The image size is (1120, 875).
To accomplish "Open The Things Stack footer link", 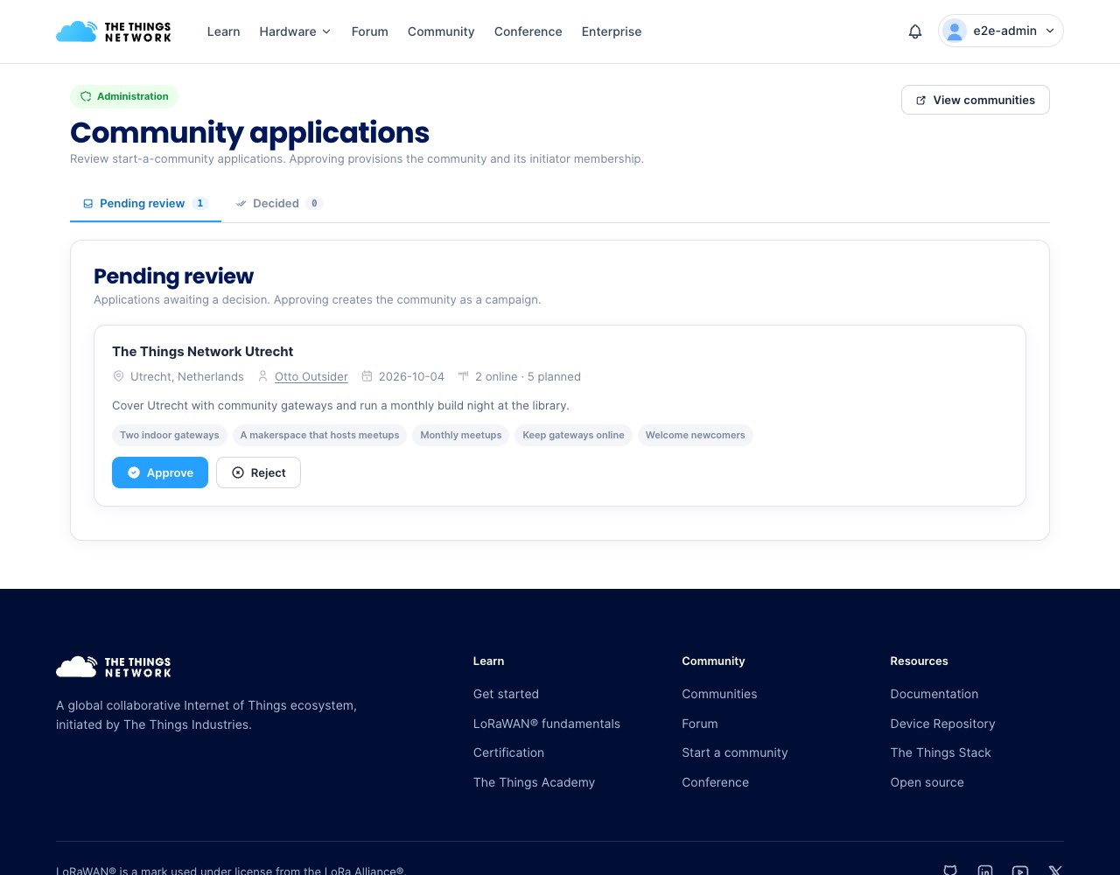I will tap(941, 752).
